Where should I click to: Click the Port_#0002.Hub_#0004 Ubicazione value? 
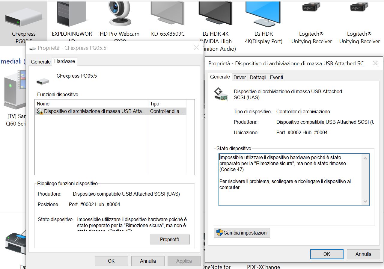302,132
